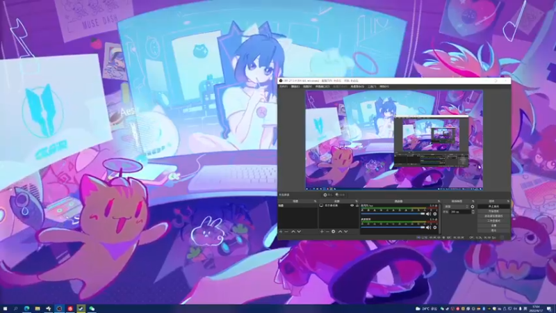556x313 pixels.
Task: Open the transition type dropdown
Action: pyautogui.click(x=457, y=207)
